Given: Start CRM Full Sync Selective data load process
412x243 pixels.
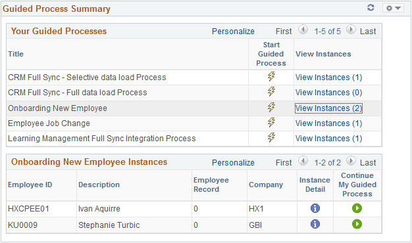Looking at the screenshot, I should click(271, 77).
